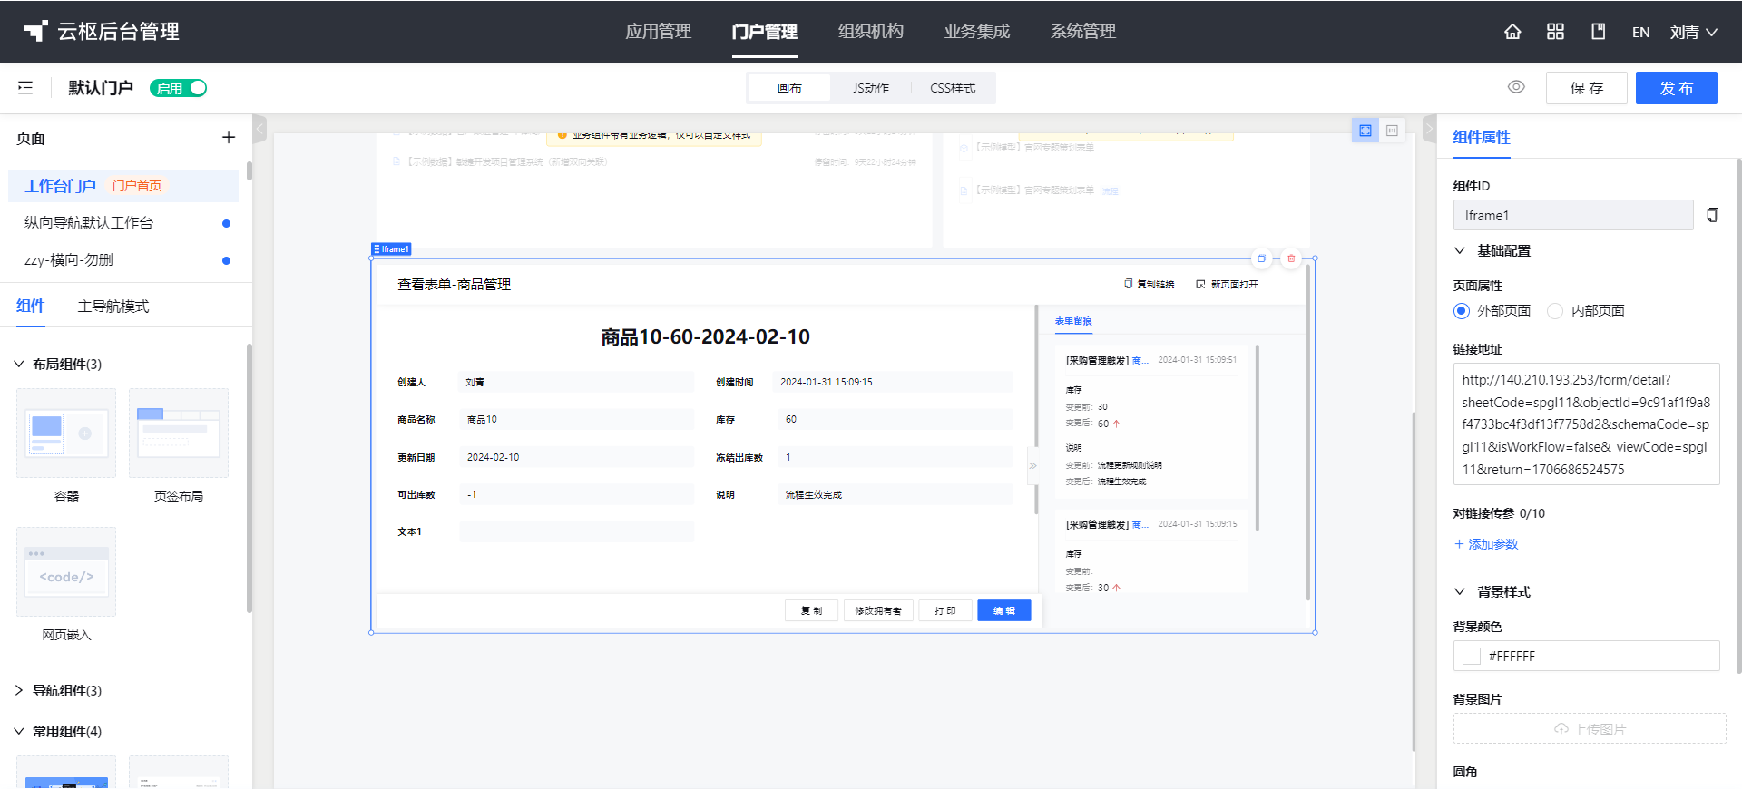The image size is (1742, 789).
Task: Collapse the 常用组件(4) group
Action: pyautogui.click(x=19, y=731)
